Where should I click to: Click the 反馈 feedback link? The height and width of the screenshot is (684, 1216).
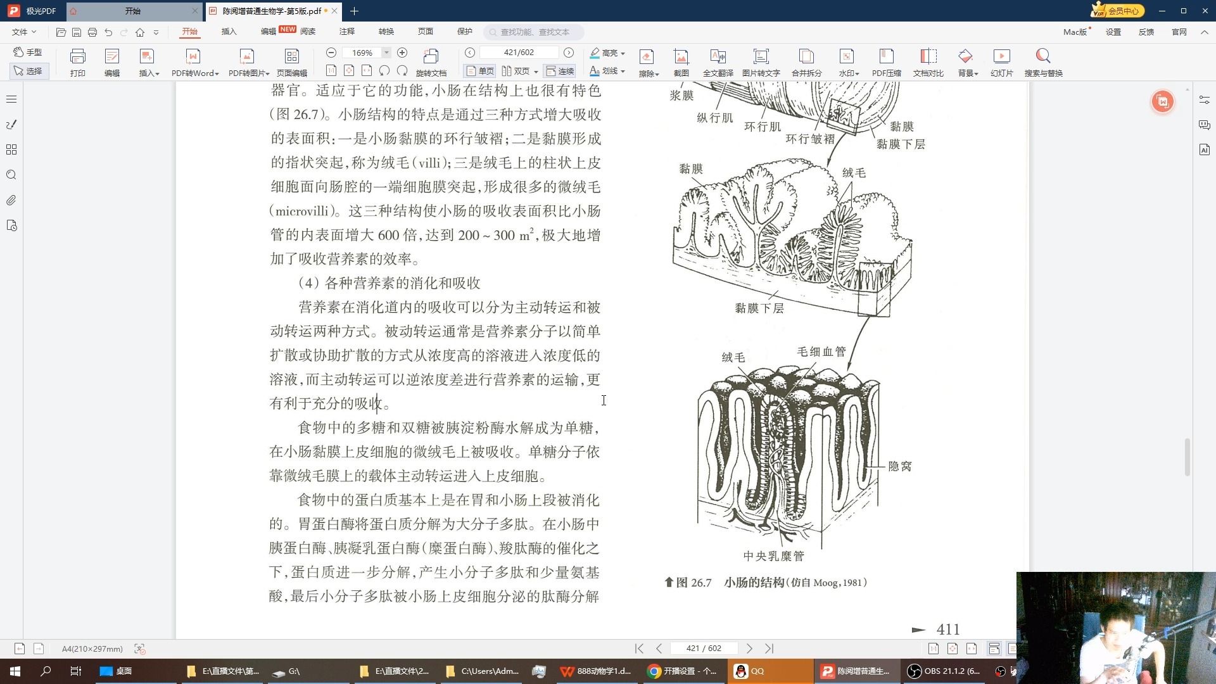(1147, 32)
